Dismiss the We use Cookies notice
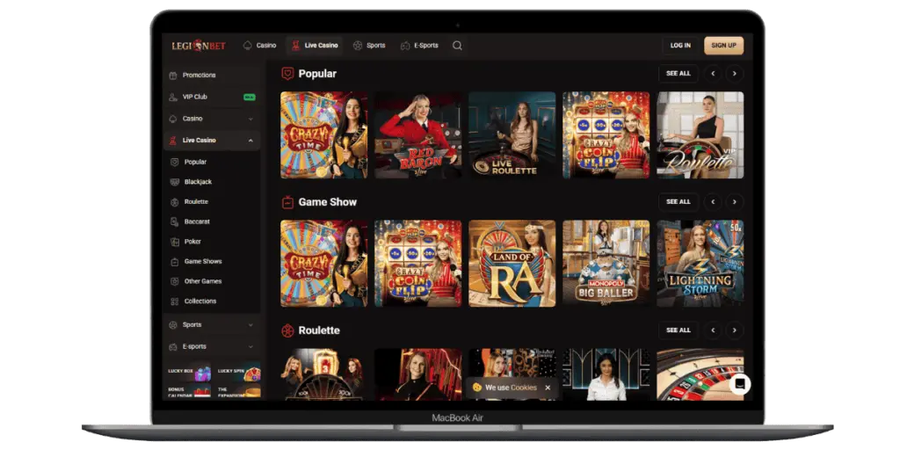This screenshot has height=450, width=900. (x=548, y=388)
